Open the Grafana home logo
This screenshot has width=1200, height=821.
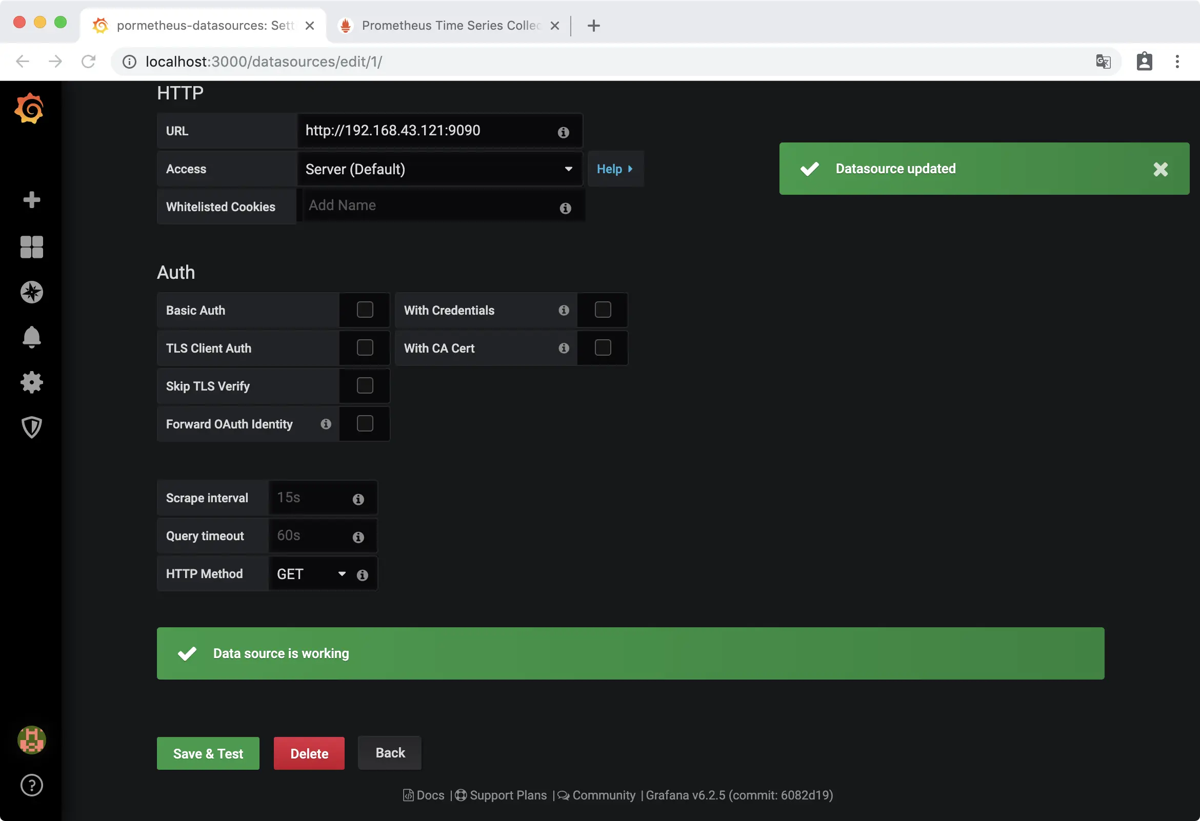tap(29, 108)
